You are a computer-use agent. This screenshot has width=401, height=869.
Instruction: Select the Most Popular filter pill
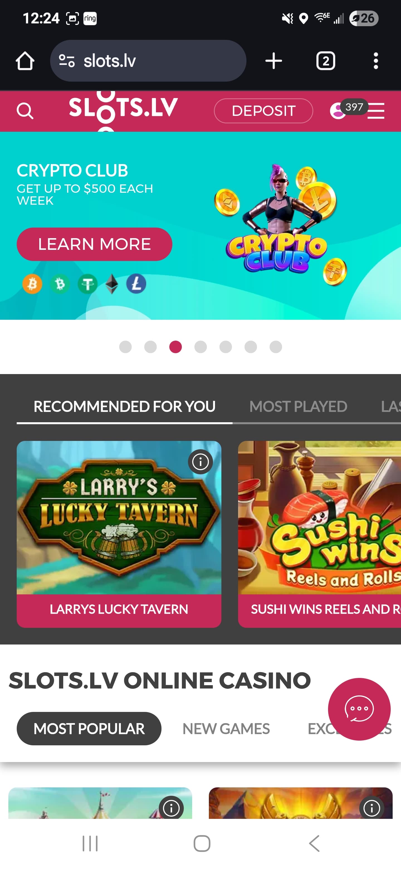tap(89, 729)
